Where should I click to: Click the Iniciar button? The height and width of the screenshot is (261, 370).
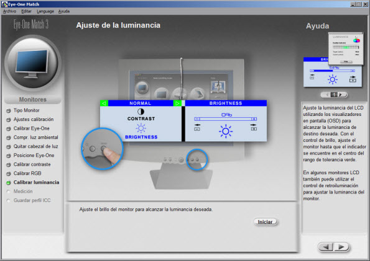[266, 222]
